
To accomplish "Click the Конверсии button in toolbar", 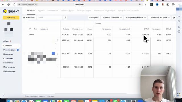I will 94,18.
